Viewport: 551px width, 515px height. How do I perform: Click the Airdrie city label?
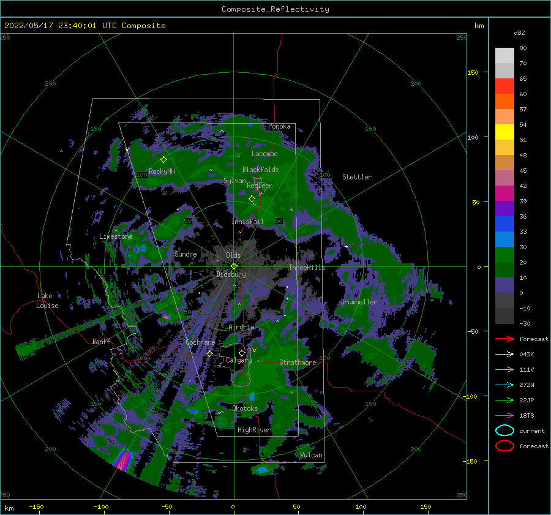[x=241, y=327]
